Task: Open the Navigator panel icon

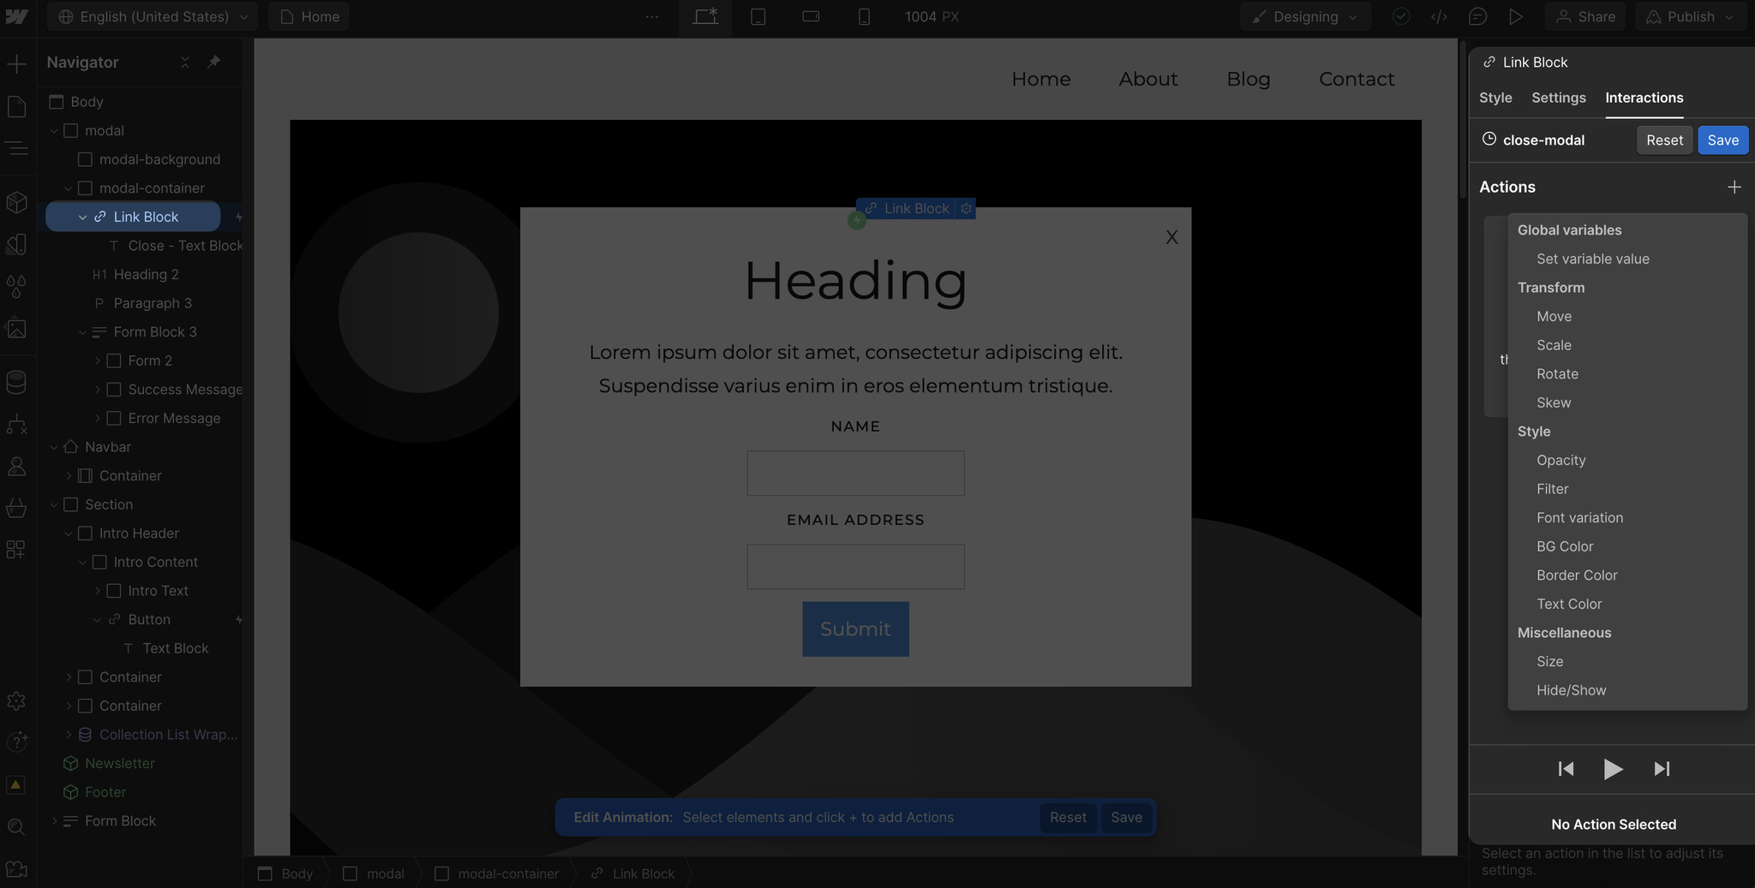Action: (x=16, y=149)
